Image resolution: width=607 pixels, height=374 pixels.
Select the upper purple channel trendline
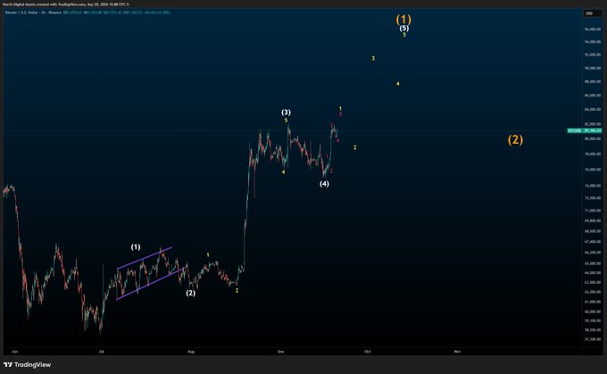pos(145,258)
